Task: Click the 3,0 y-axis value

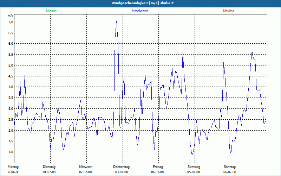Action: click(x=11, y=109)
